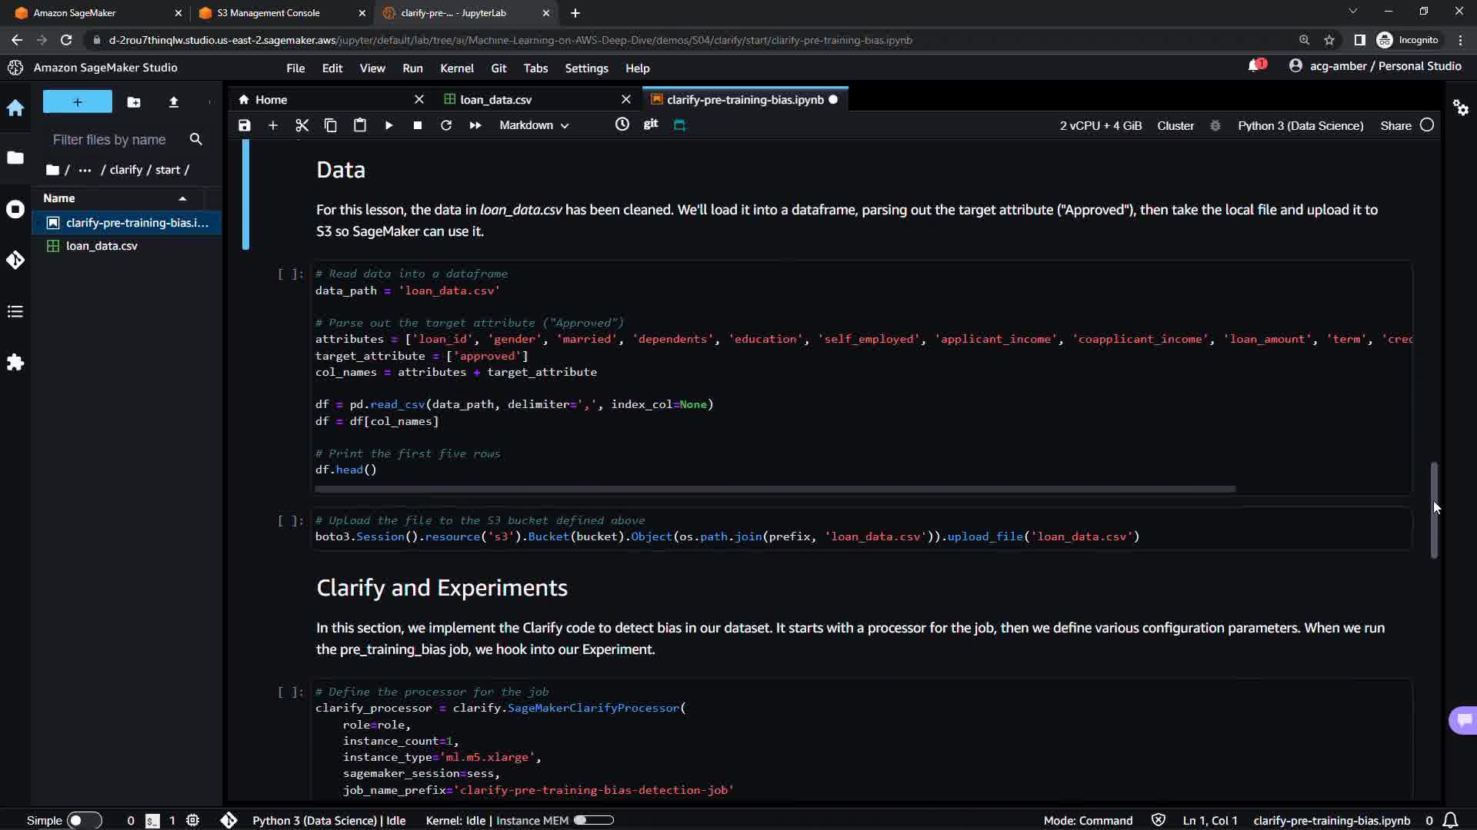Restart the kernel with the refresh icon
The height and width of the screenshot is (830, 1477).
tap(446, 125)
